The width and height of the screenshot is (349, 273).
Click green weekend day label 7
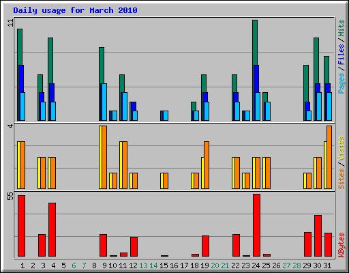click(x=84, y=265)
